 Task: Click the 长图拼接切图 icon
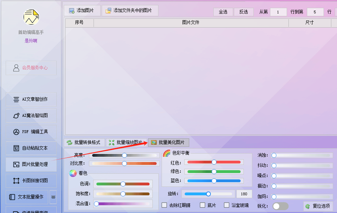click(x=16, y=181)
